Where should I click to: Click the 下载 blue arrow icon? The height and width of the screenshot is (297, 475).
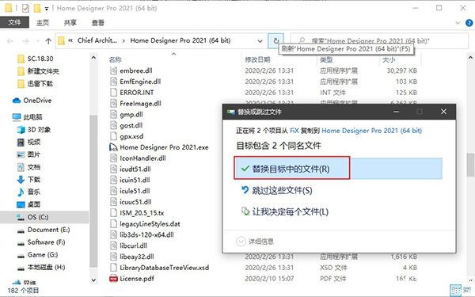pos(21,180)
